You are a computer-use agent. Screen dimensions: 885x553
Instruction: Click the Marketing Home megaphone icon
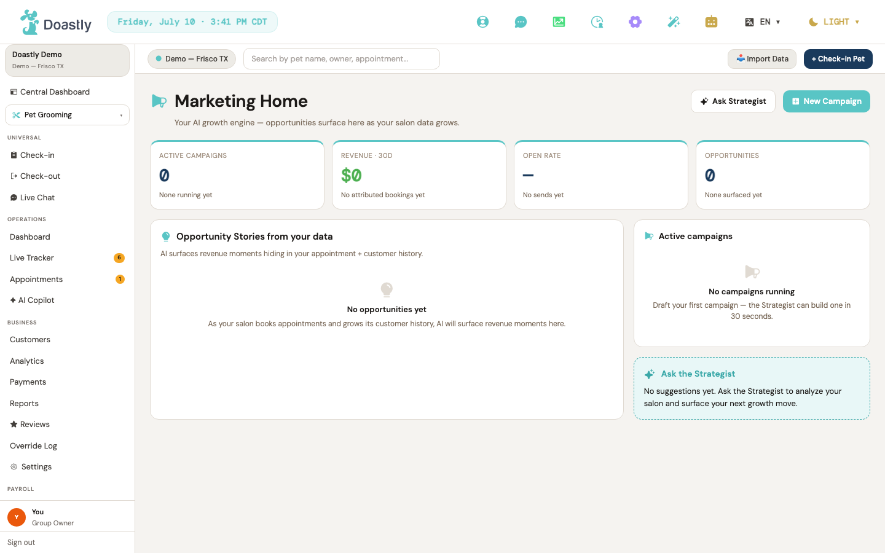[159, 101]
